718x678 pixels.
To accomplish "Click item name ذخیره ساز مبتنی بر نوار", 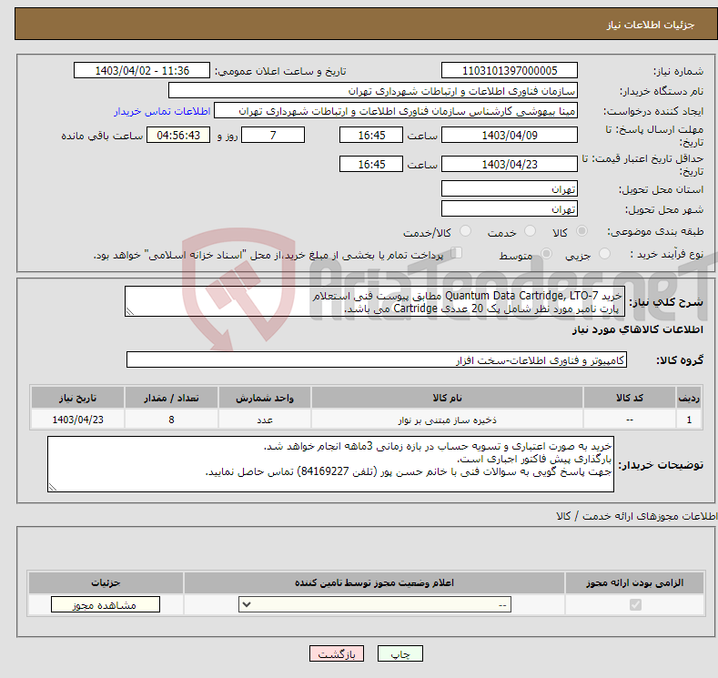I will (447, 420).
